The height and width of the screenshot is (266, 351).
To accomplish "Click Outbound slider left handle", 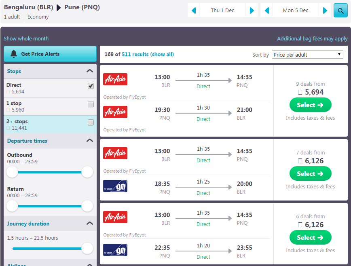I will tap(12, 172).
